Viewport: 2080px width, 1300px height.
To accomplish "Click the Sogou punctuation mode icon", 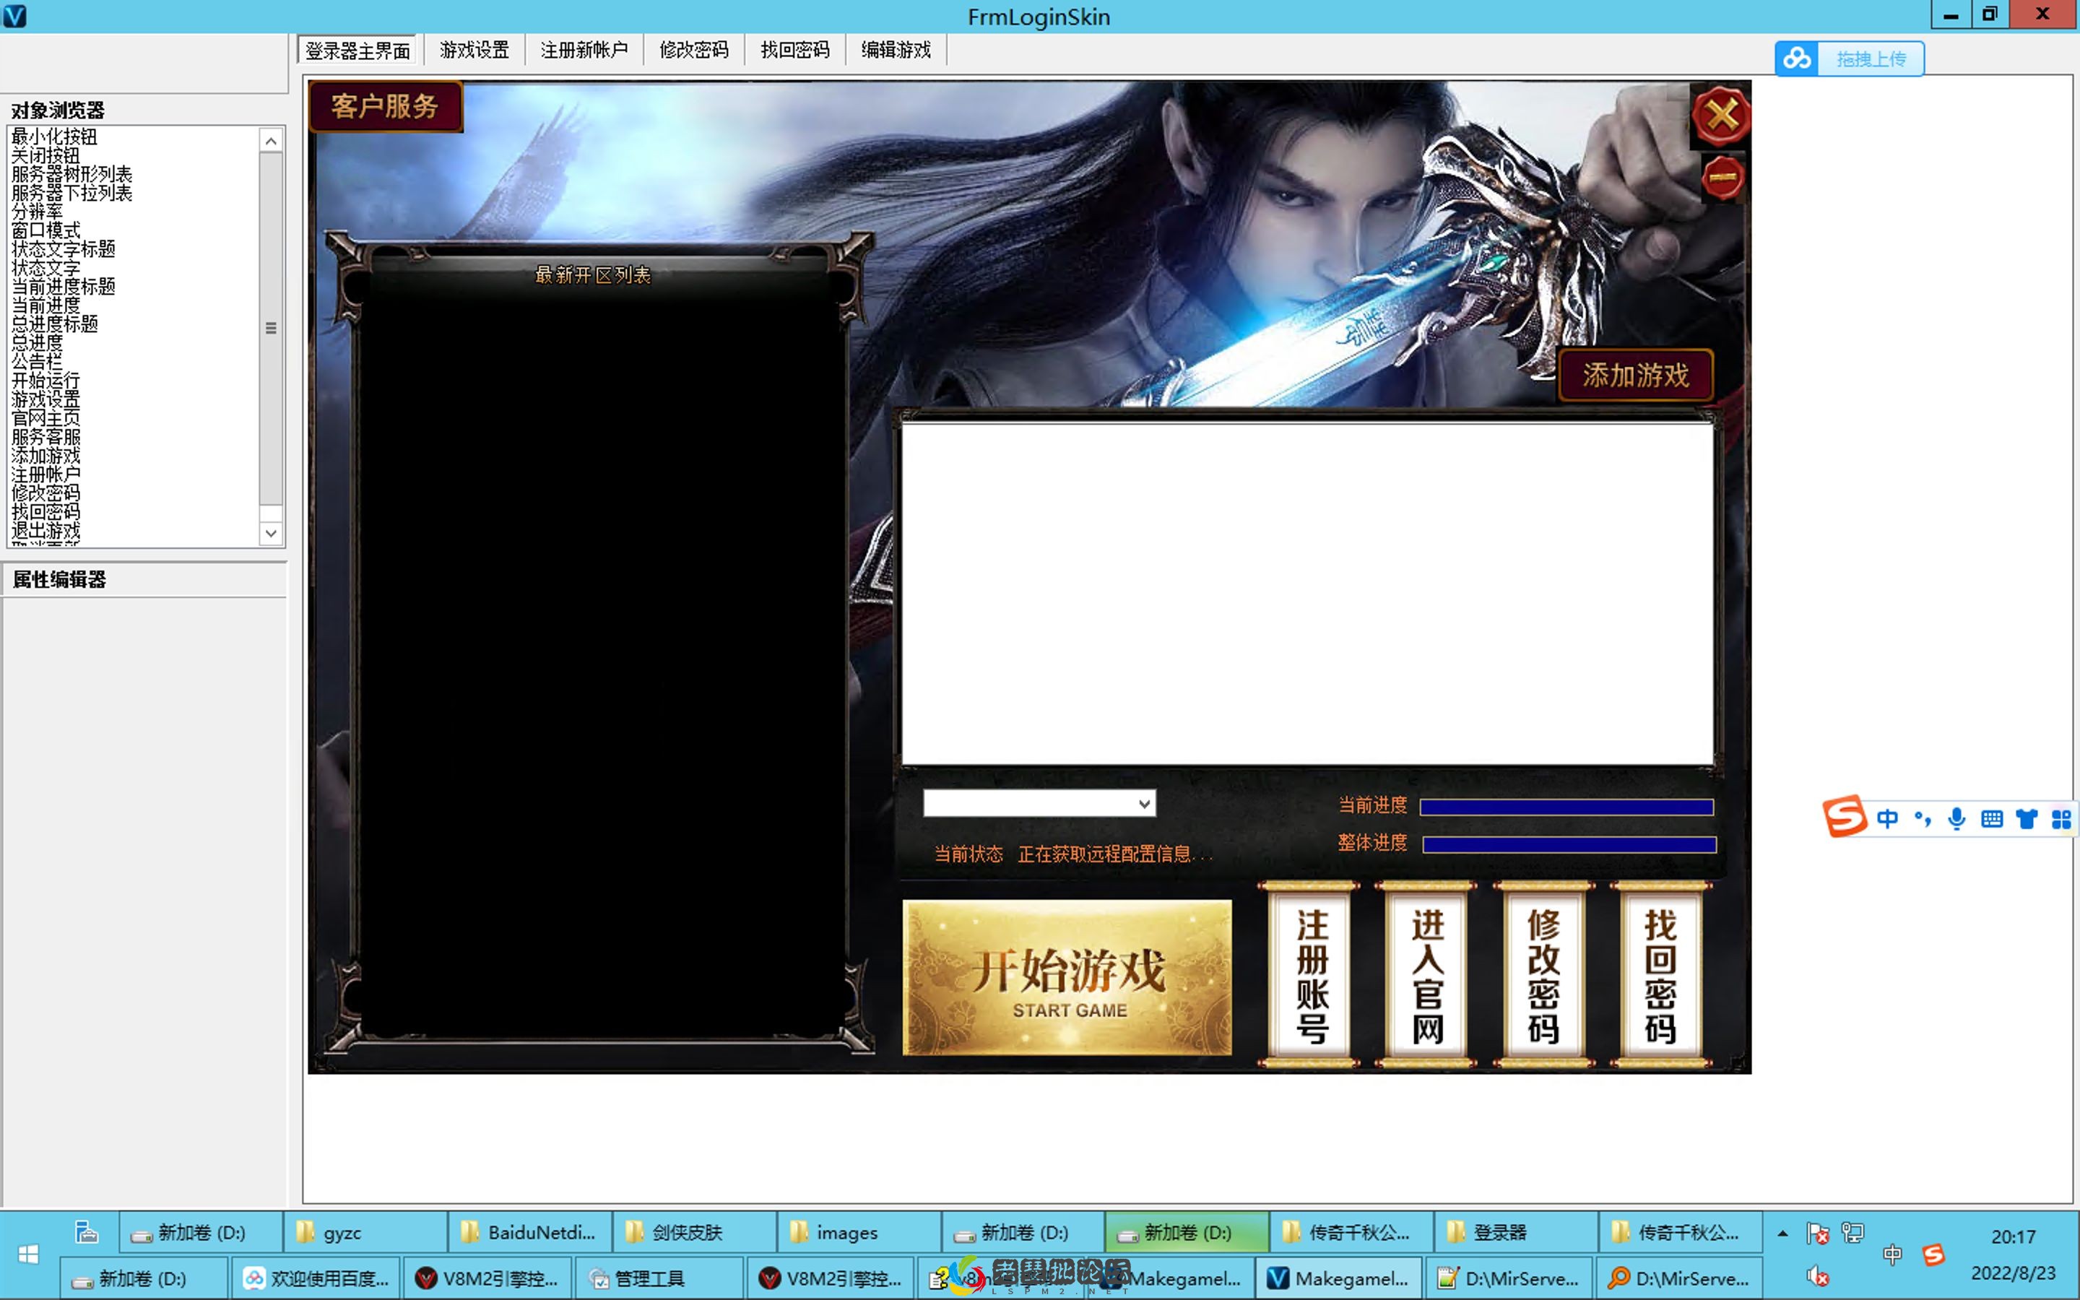I will pos(1923,818).
